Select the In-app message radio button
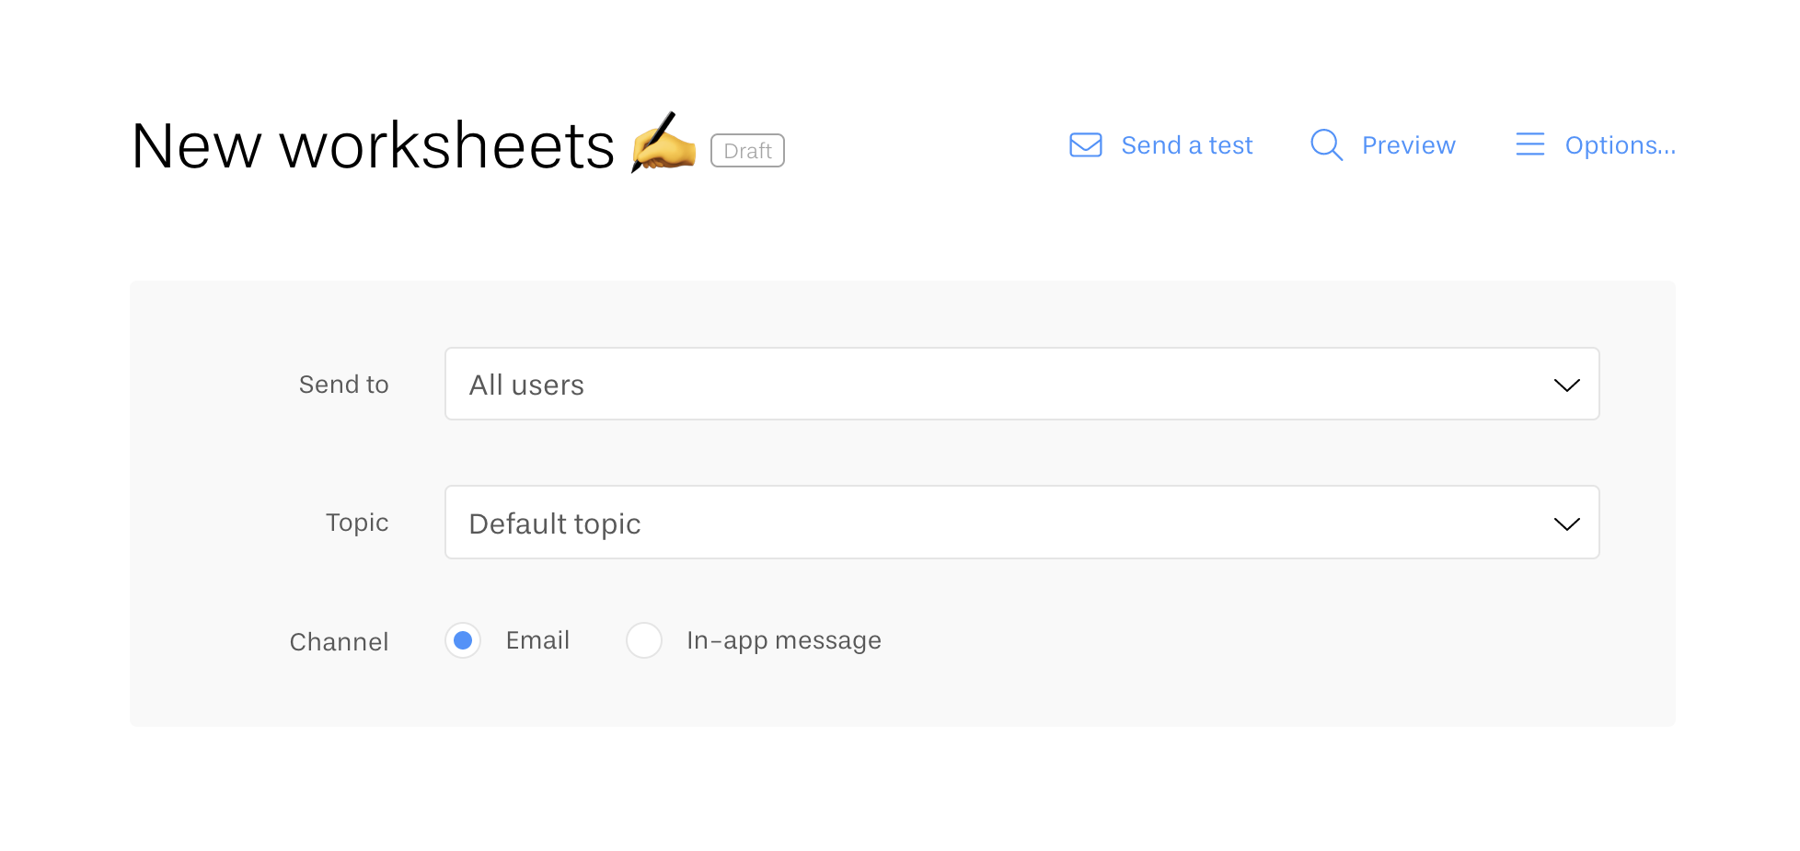 (644, 640)
